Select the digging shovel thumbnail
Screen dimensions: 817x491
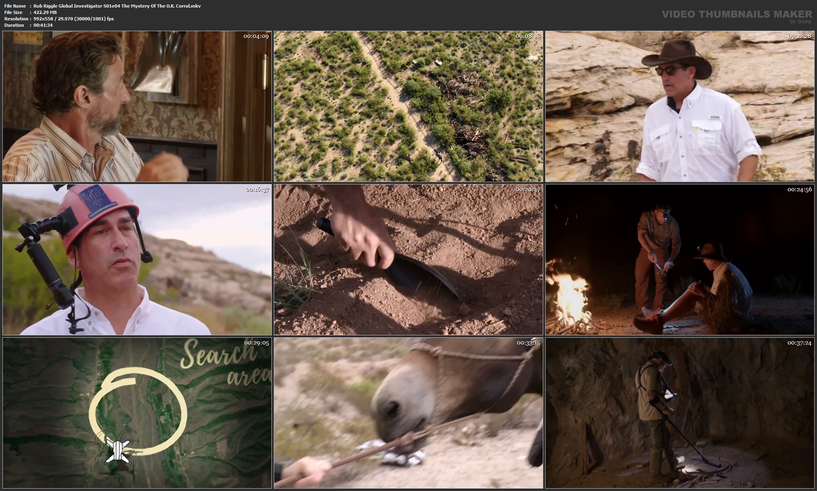(408, 259)
